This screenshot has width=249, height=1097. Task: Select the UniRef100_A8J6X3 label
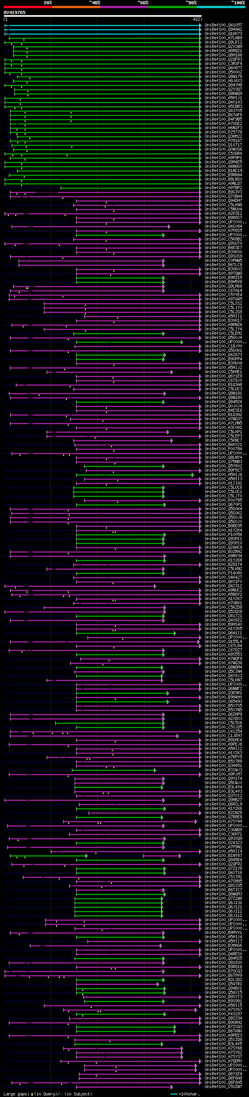click(223, 81)
